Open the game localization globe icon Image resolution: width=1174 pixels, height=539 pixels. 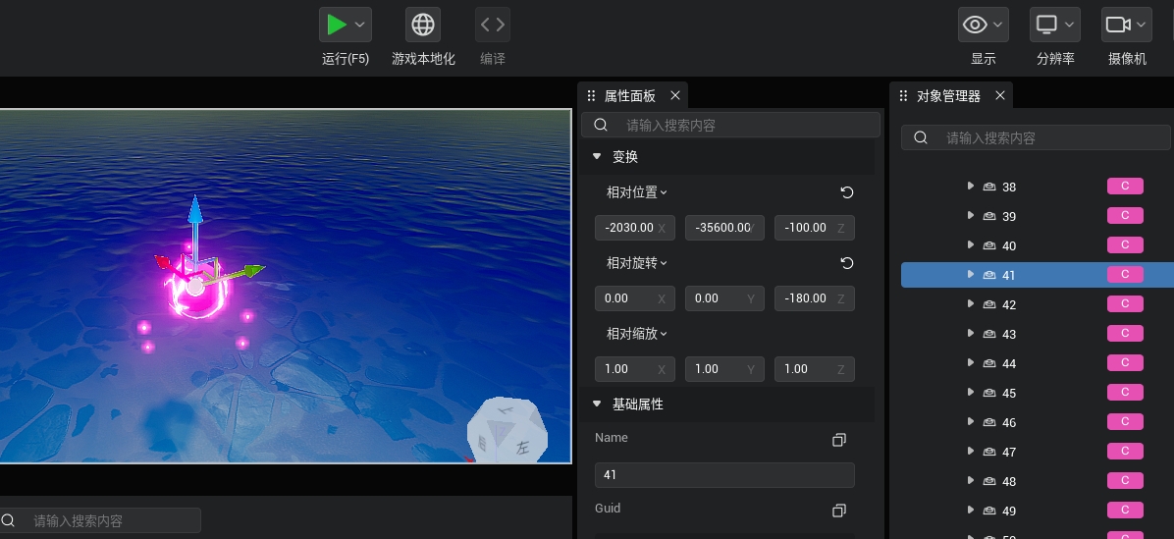click(423, 25)
